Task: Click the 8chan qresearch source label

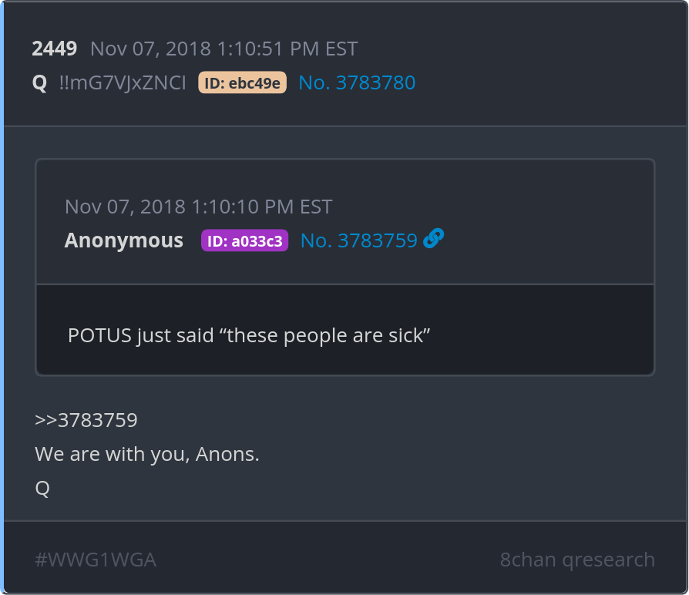Action: pos(577,560)
